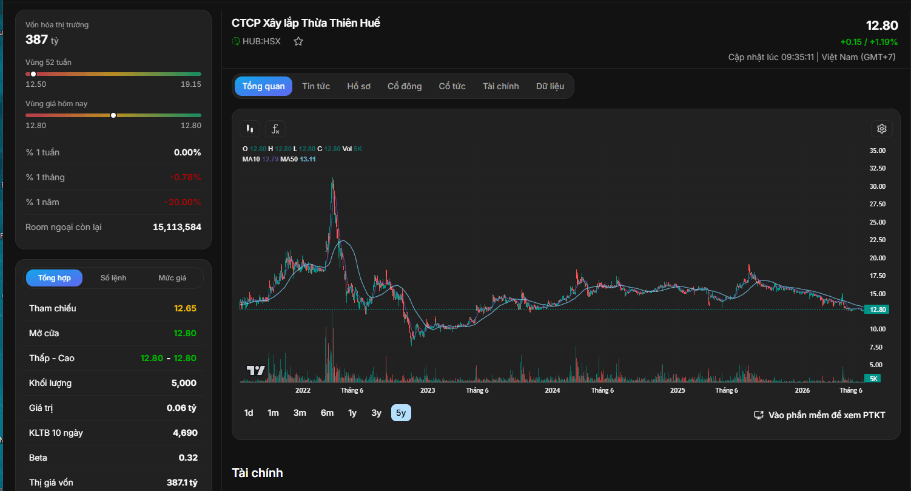
Task: Show the Sổ lệnh order book tab
Action: tap(113, 278)
